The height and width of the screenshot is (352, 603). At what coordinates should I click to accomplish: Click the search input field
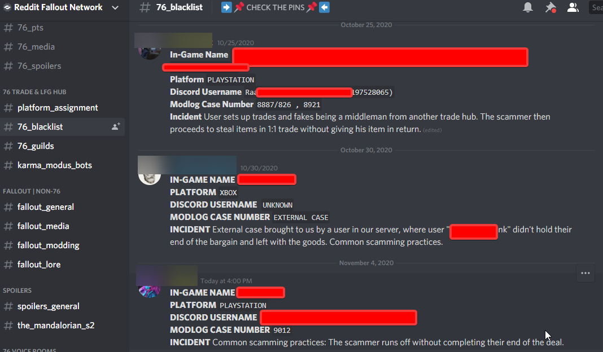click(596, 7)
